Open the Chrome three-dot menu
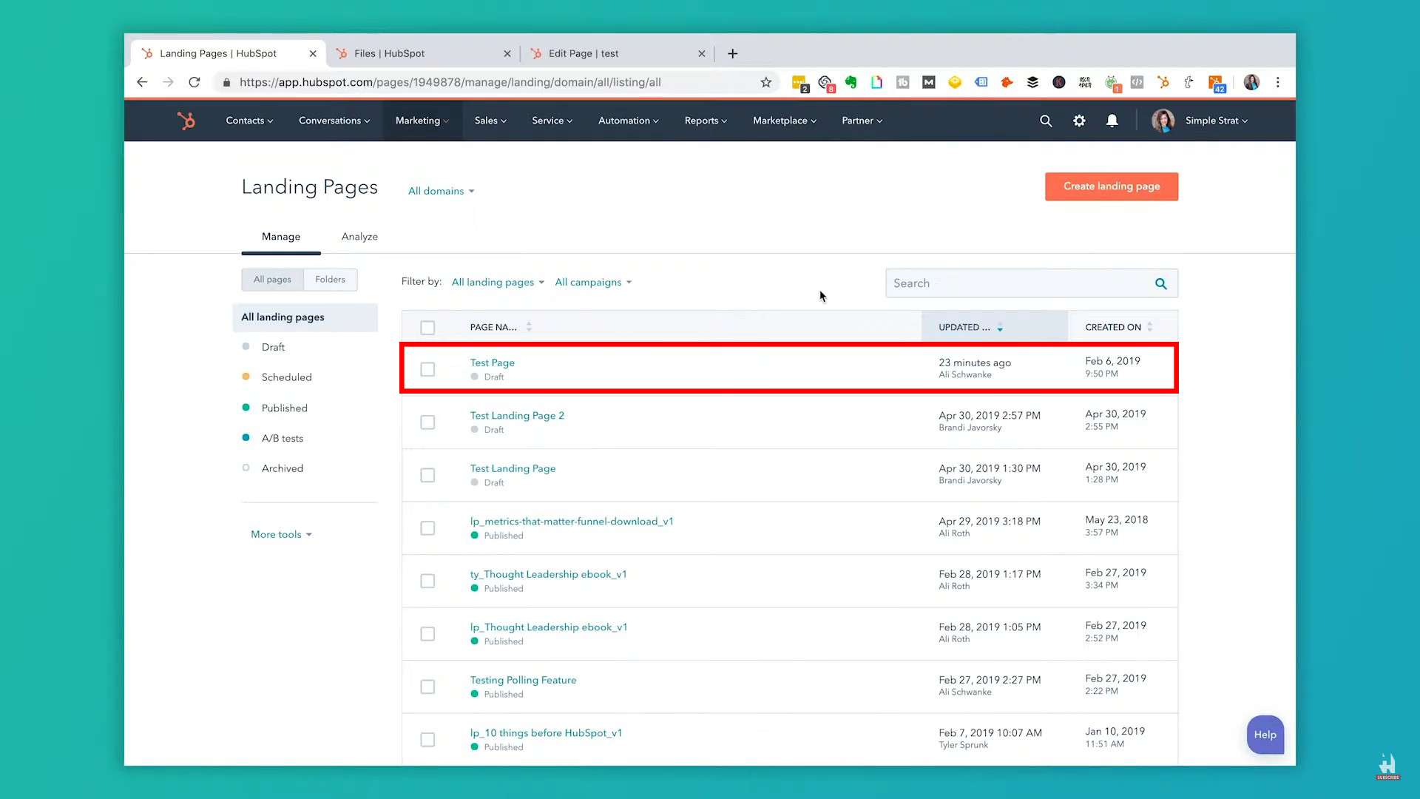 point(1277,82)
